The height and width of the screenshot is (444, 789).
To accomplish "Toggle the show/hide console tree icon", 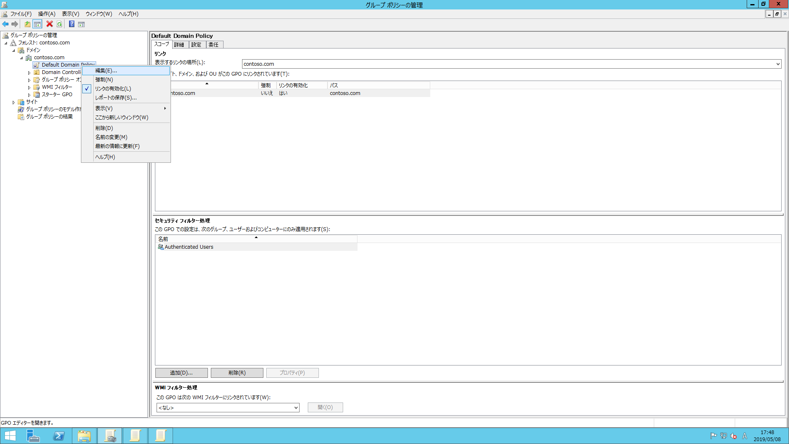I will 37,24.
